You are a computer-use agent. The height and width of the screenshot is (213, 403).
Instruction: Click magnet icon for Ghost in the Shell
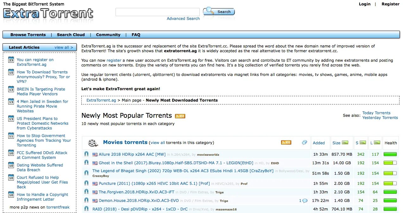point(86,163)
